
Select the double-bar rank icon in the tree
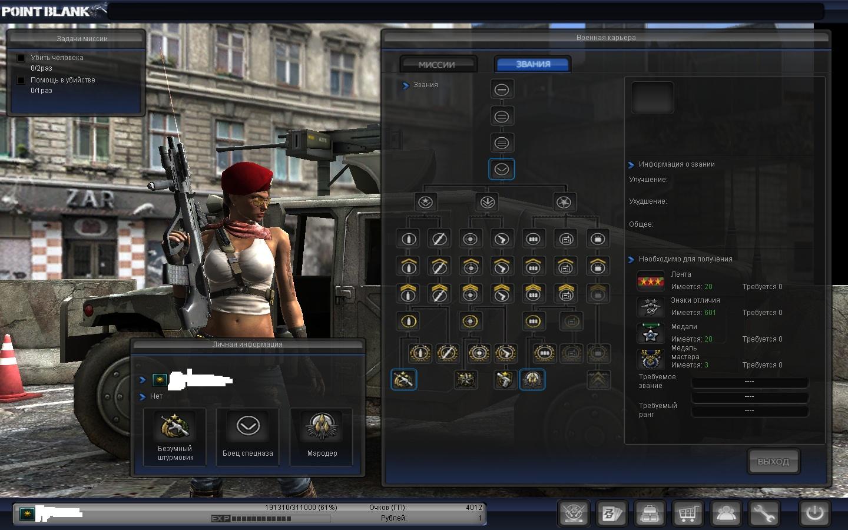502,116
